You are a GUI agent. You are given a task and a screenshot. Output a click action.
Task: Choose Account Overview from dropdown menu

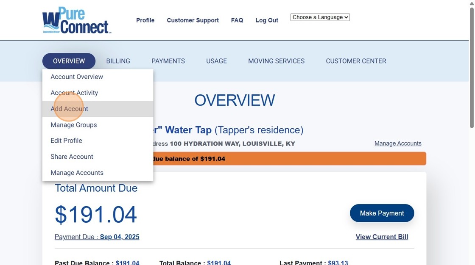click(x=77, y=77)
